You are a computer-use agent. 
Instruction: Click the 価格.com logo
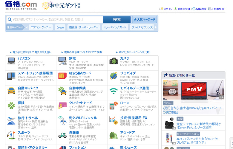(21, 5)
